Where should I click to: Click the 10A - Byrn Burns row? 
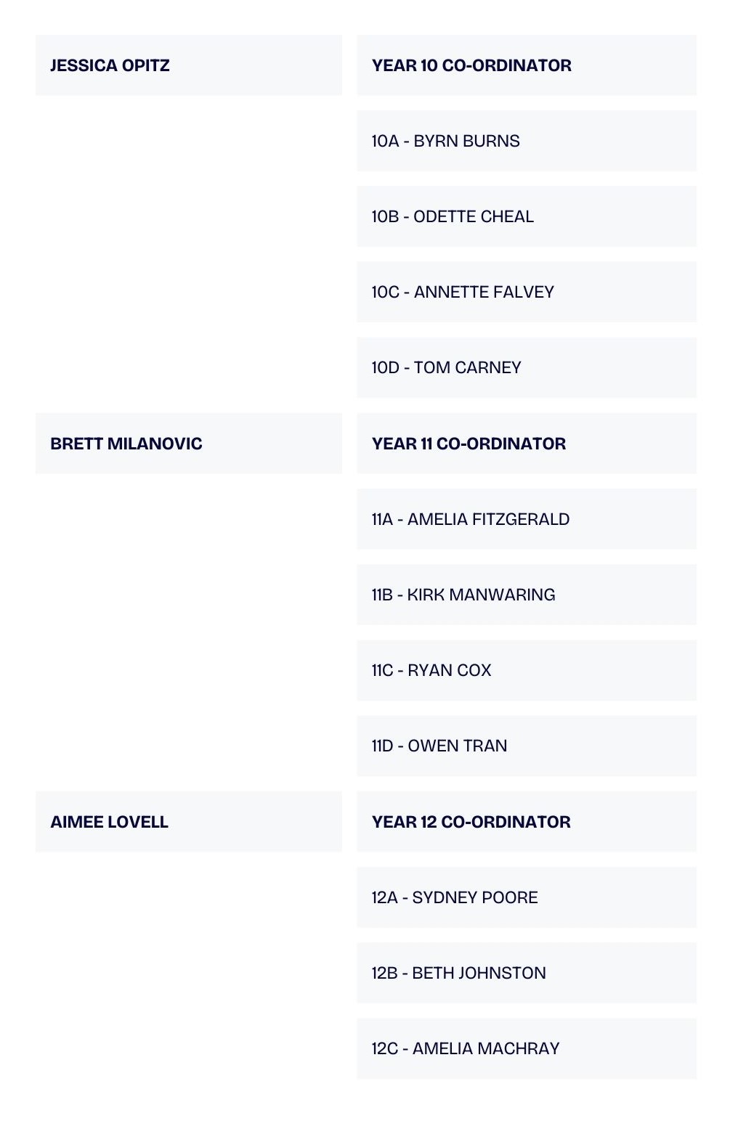[526, 141]
